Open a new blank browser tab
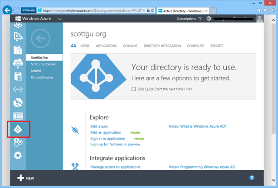The image size is (278, 188). click(213, 11)
